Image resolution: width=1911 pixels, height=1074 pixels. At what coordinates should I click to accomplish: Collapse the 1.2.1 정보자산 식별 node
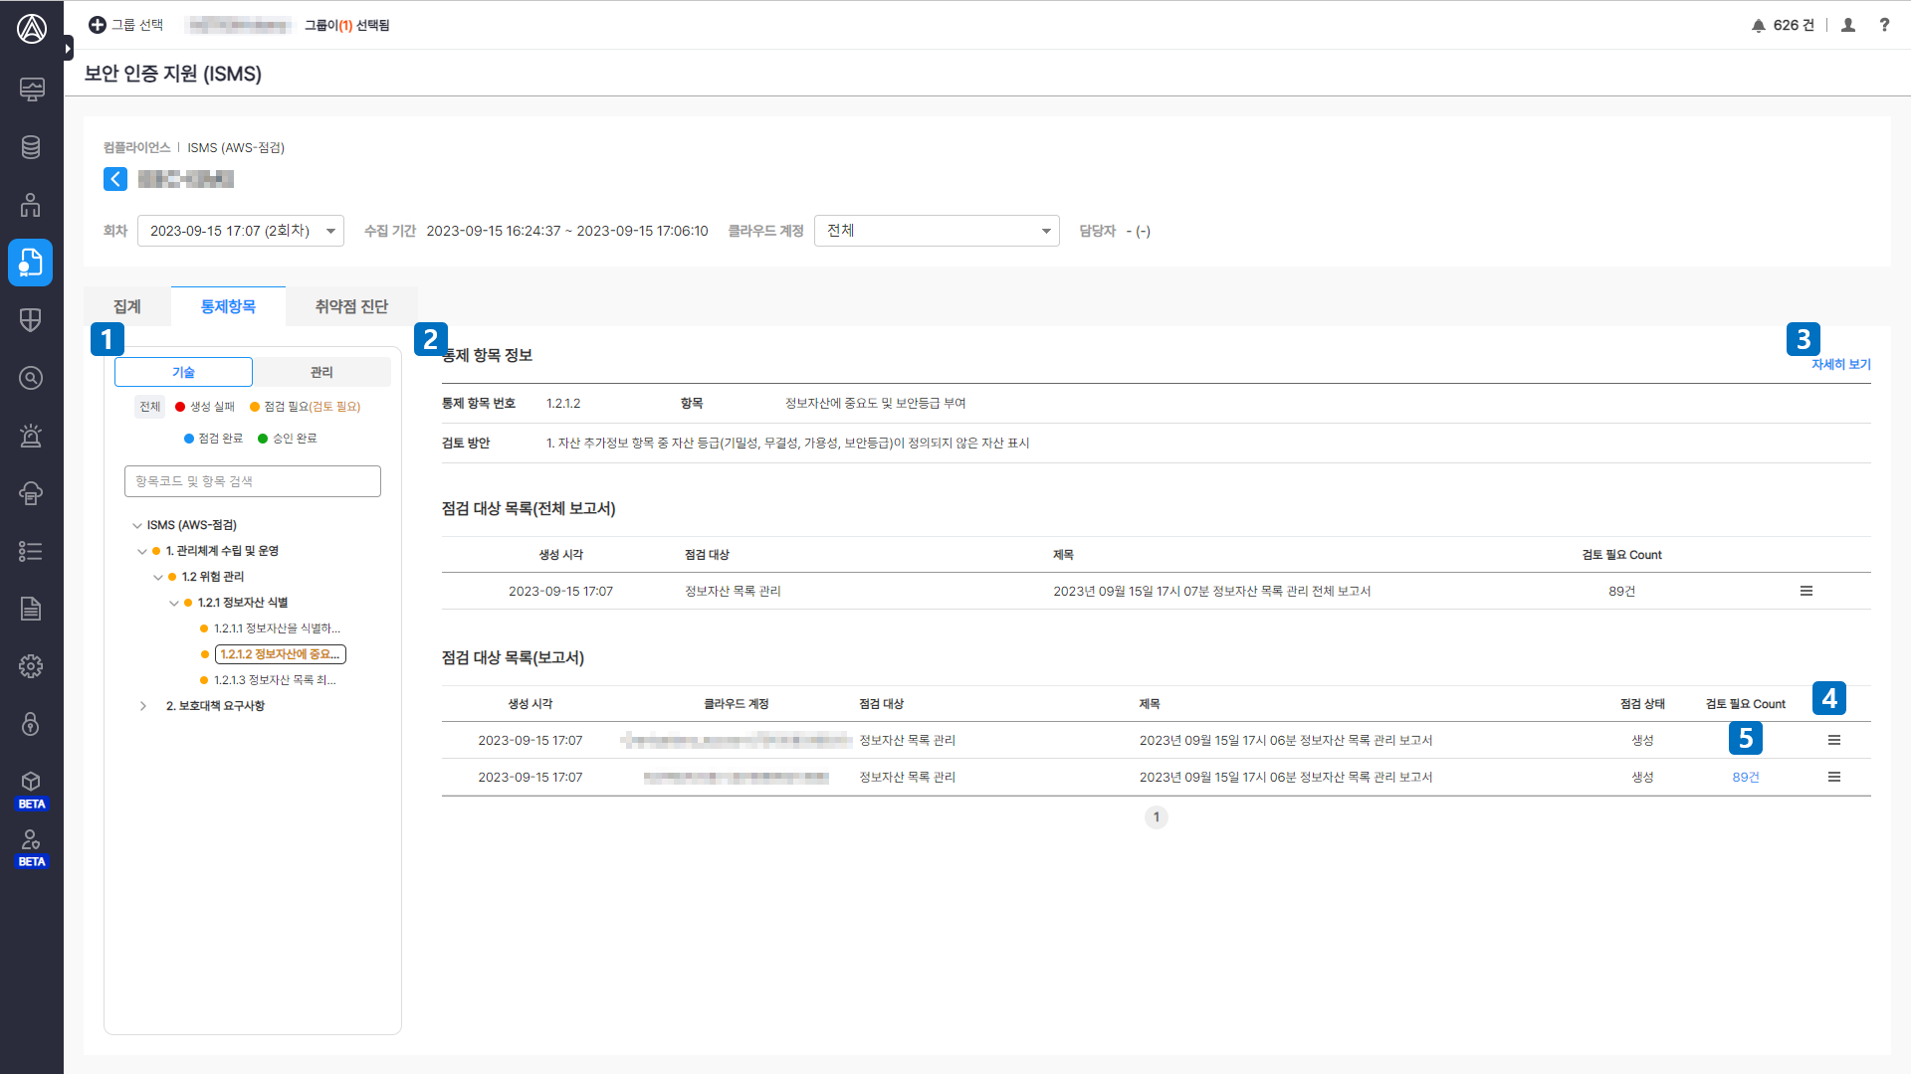[174, 603]
